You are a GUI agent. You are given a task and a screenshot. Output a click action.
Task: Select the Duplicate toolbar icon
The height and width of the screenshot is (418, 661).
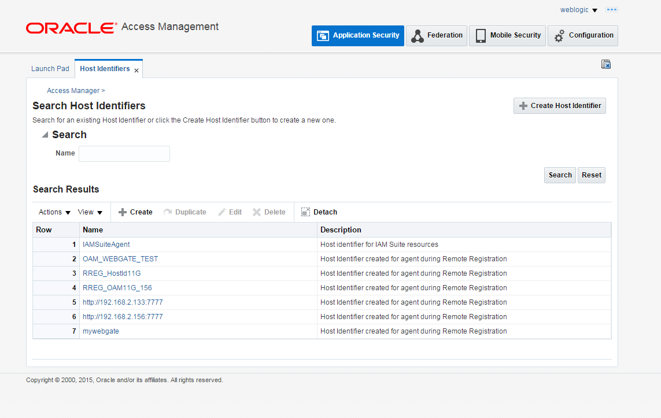point(167,212)
